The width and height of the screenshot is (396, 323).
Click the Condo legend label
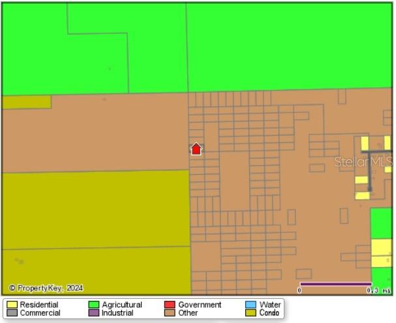tap(269, 313)
